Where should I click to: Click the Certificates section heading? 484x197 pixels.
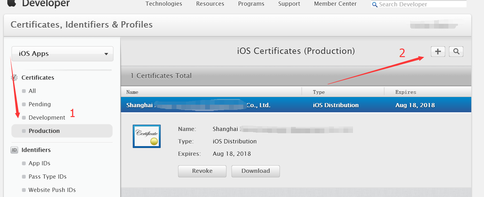(38, 77)
